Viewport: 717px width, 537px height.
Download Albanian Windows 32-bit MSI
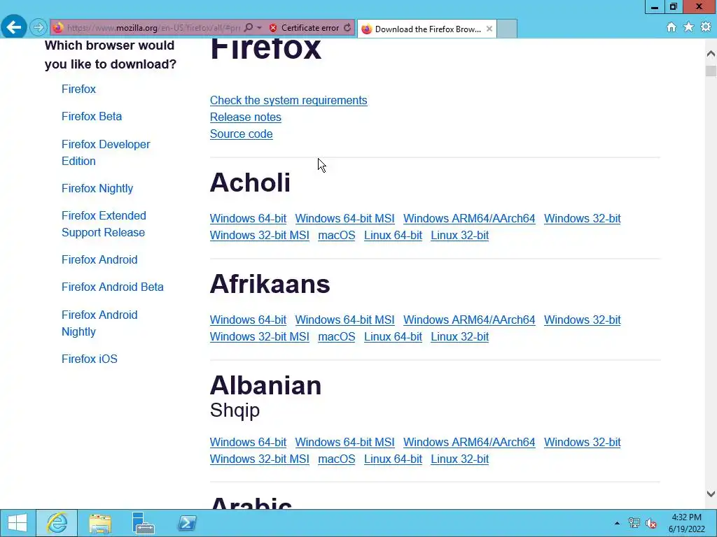[x=259, y=459]
